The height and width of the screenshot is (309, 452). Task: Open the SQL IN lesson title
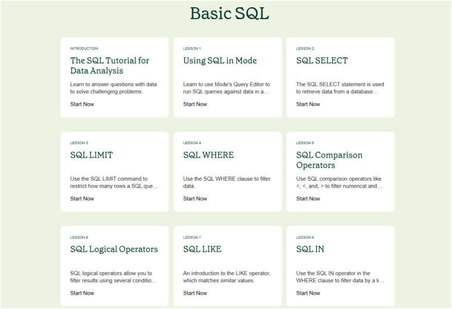point(310,249)
